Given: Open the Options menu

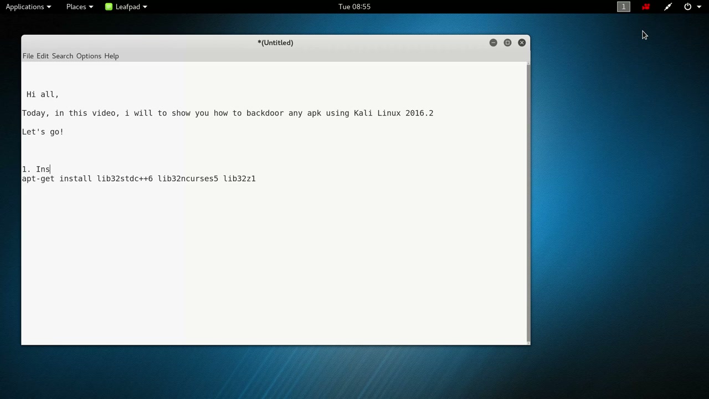Looking at the screenshot, I should click(x=89, y=56).
